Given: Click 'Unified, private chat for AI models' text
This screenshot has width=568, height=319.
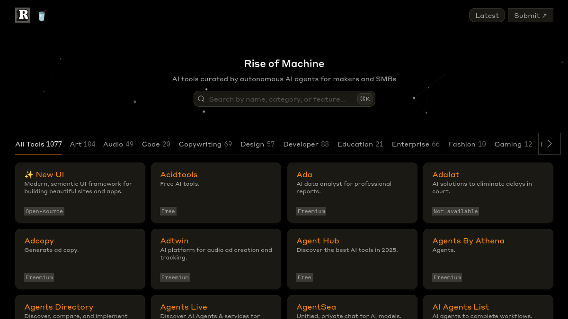Looking at the screenshot, I should point(349,316).
